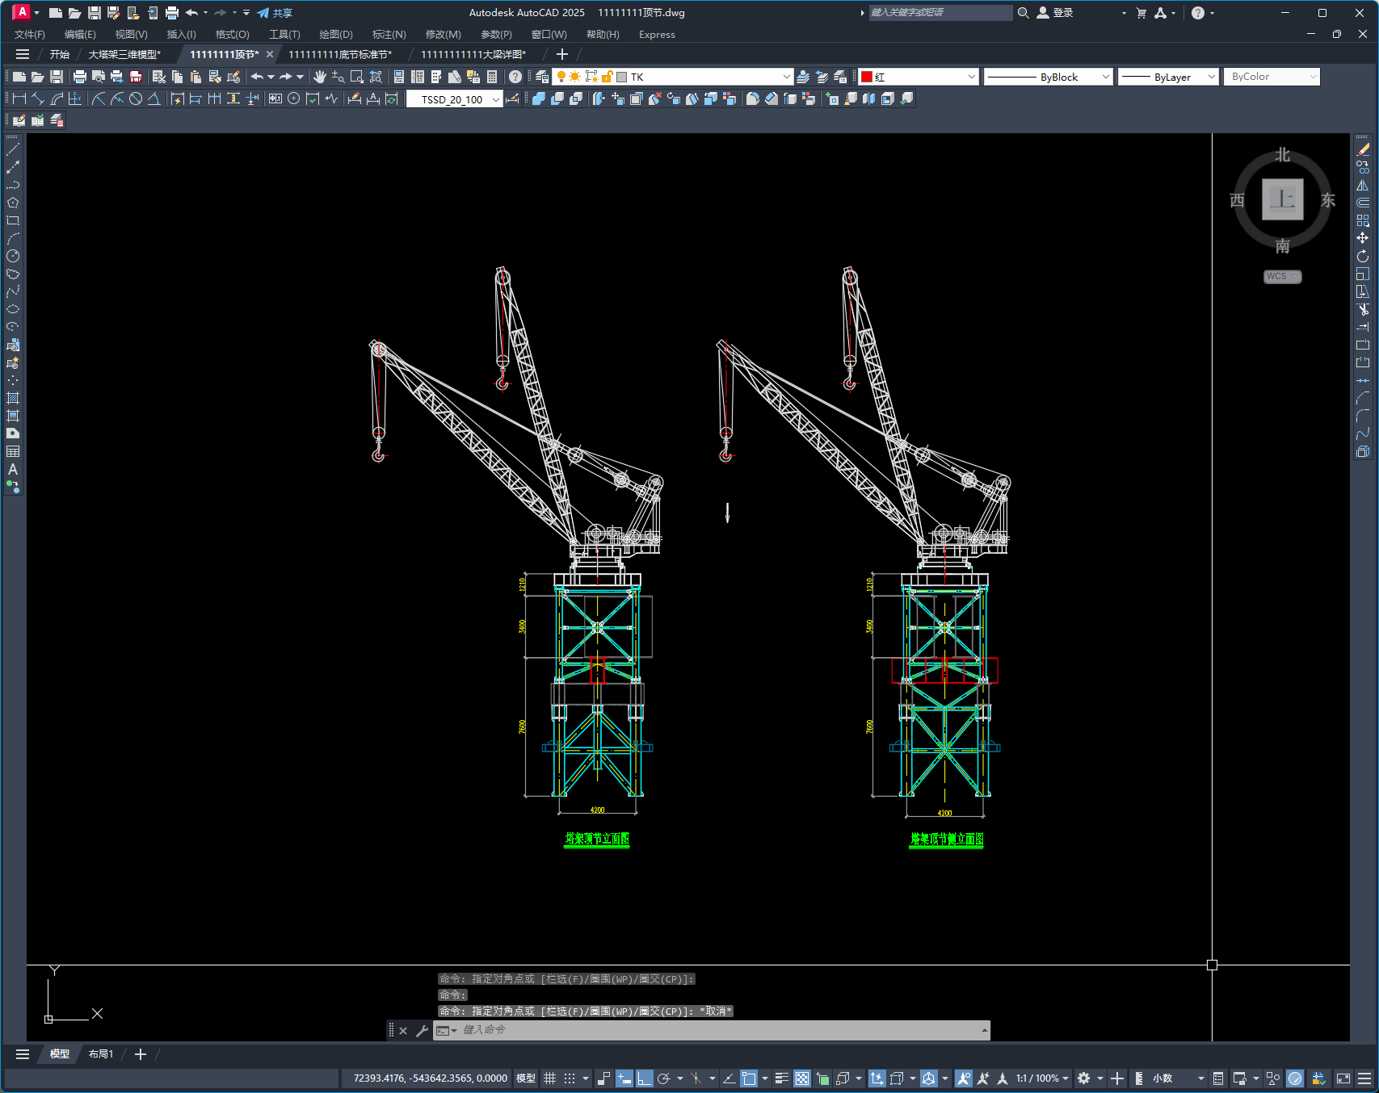Open the Express menu
Image resolution: width=1379 pixels, height=1093 pixels.
(657, 34)
